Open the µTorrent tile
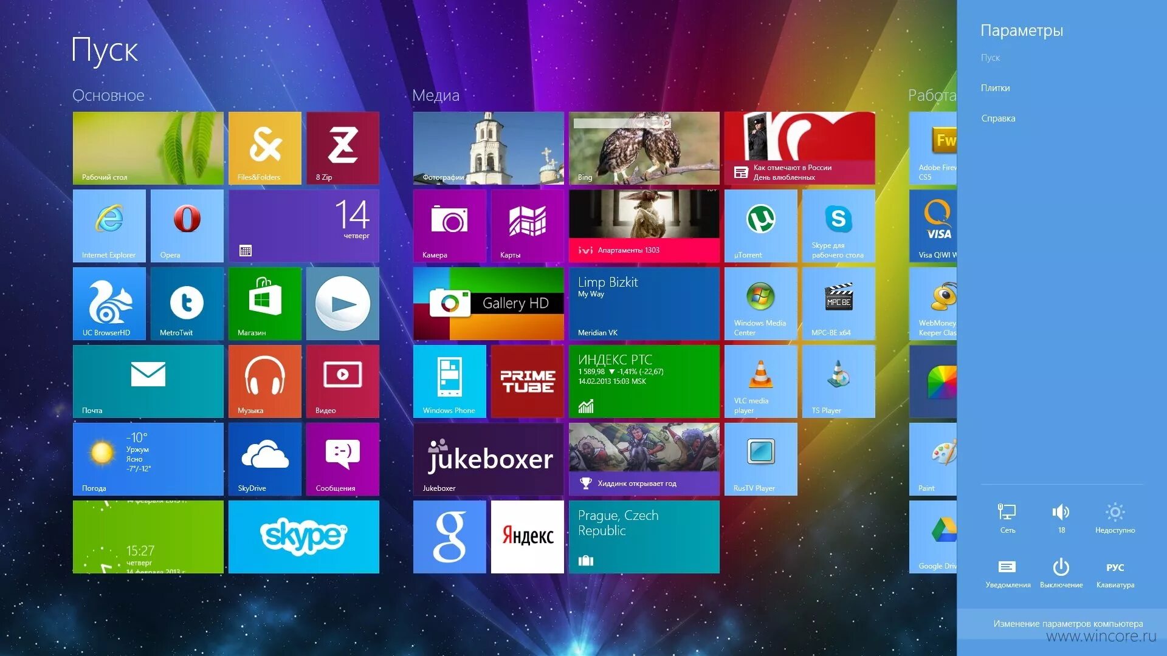1167x656 pixels. [x=761, y=226]
